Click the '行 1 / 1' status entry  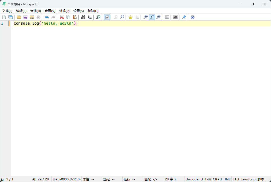pyautogui.click(x=7, y=179)
